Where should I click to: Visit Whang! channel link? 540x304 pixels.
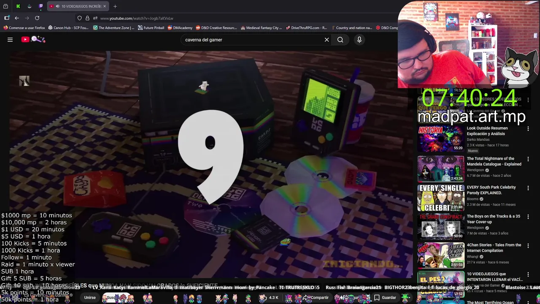coord(473,256)
